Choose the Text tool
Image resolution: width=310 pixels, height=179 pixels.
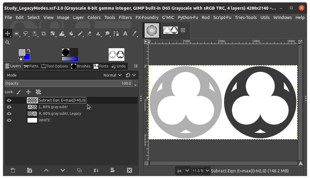pos(125,33)
